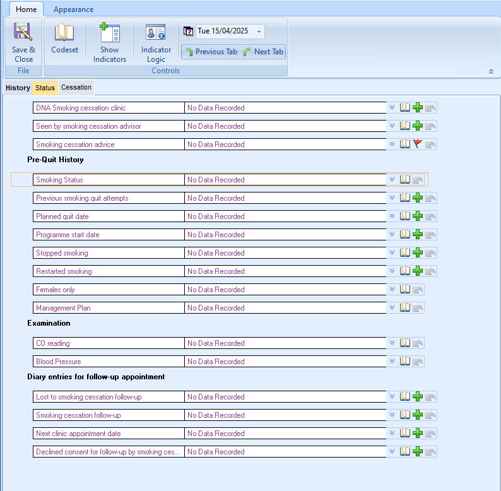The width and height of the screenshot is (501, 491).
Task: Open codeset book for DNA Smoking cessation clinic
Action: pyautogui.click(x=405, y=107)
